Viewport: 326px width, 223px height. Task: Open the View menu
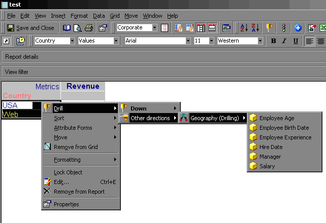(40, 16)
